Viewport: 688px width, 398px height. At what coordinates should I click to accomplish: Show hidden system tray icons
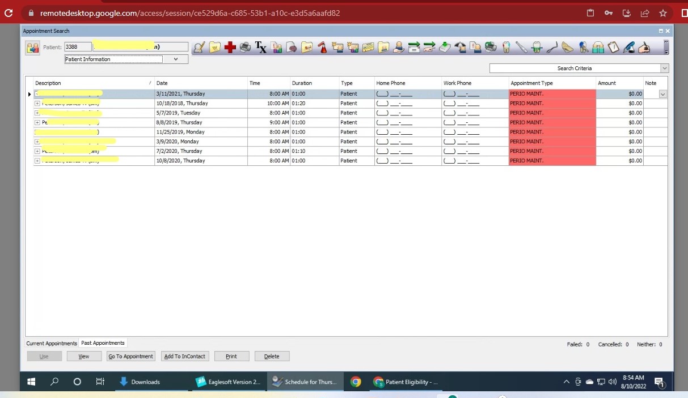coord(566,382)
